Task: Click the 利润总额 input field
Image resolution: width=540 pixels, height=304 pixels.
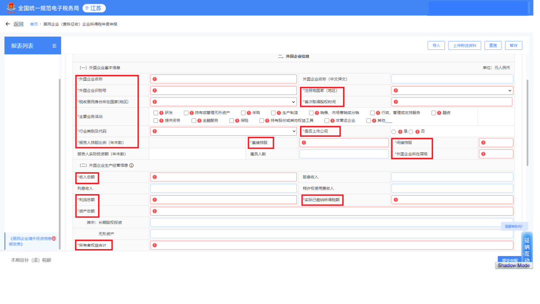Action: tap(223, 200)
